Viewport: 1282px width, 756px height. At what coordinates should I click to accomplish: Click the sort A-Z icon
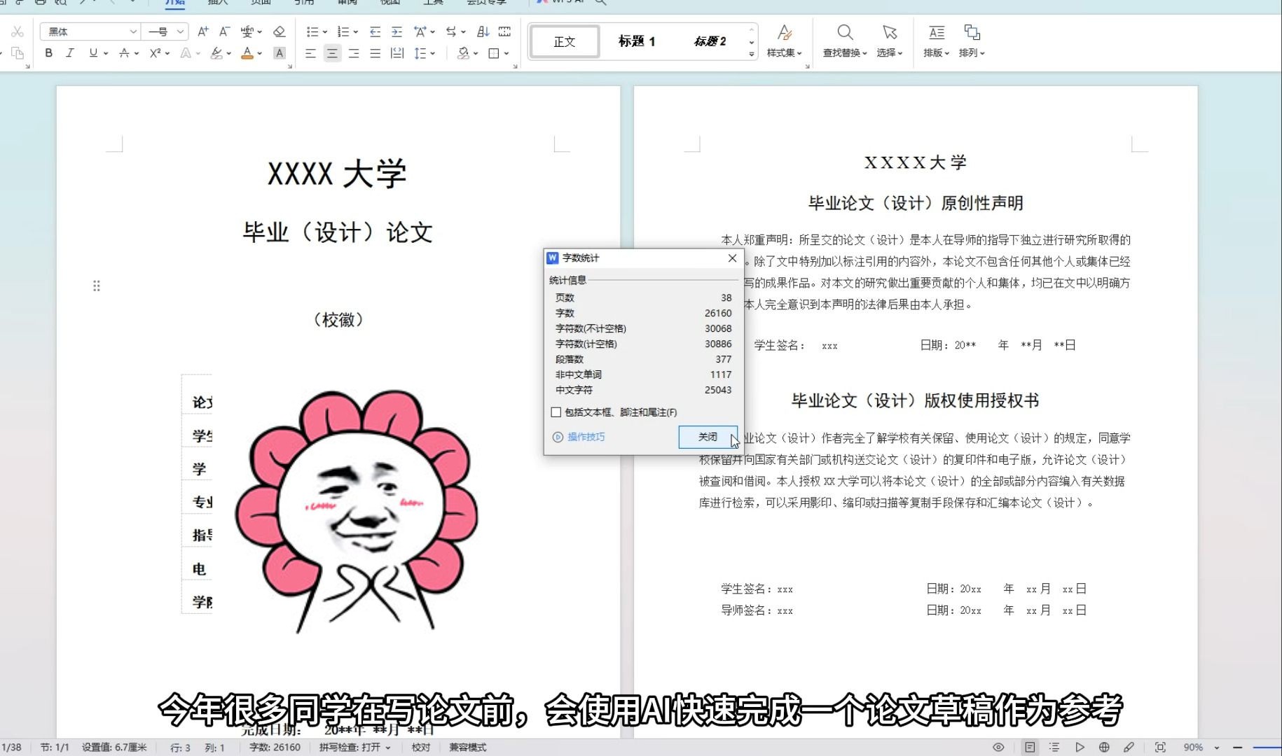click(x=483, y=31)
